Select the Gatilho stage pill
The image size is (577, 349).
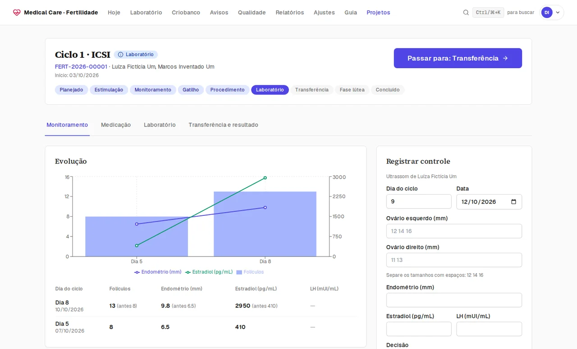[191, 90]
